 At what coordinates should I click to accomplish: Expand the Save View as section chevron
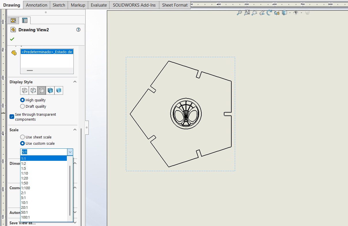75,223
